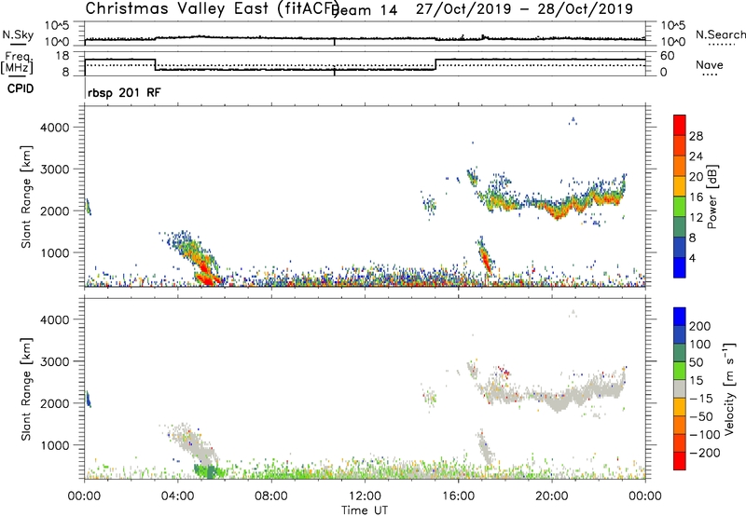The image size is (746, 516).
Task: Click the 50 label on the Velocity colorbar
Action: tap(696, 362)
